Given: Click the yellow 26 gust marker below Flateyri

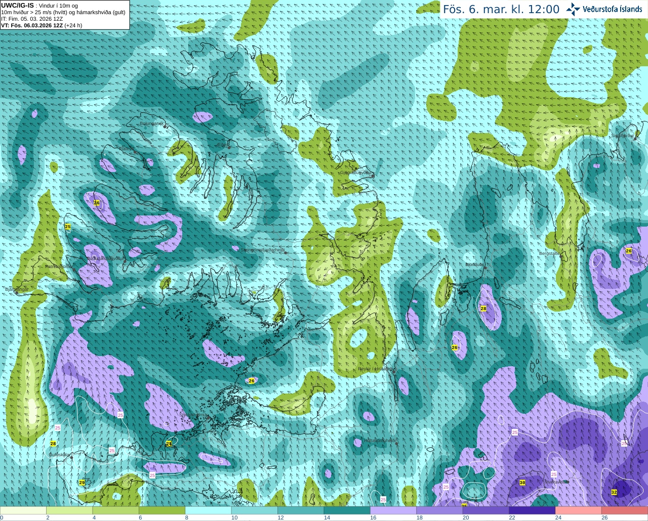Looking at the screenshot, I should click(x=97, y=203).
